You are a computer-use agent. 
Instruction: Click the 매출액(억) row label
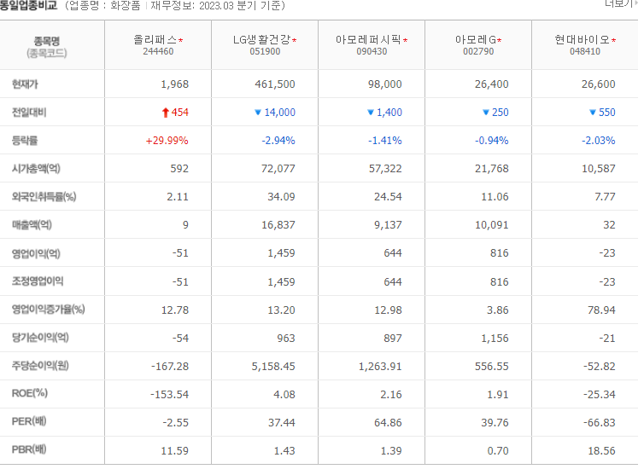[x=32, y=225]
